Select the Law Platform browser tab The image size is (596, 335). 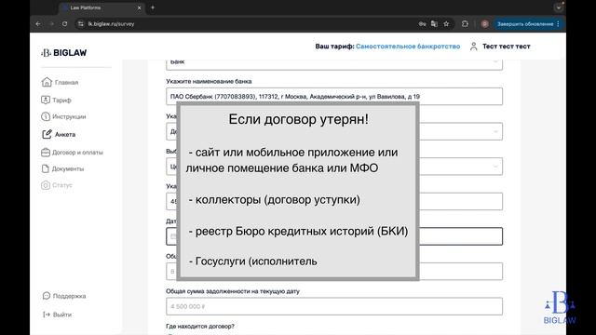click(102, 7)
